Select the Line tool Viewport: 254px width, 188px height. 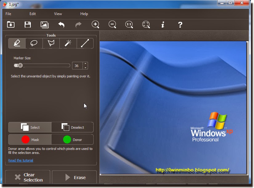[85, 43]
